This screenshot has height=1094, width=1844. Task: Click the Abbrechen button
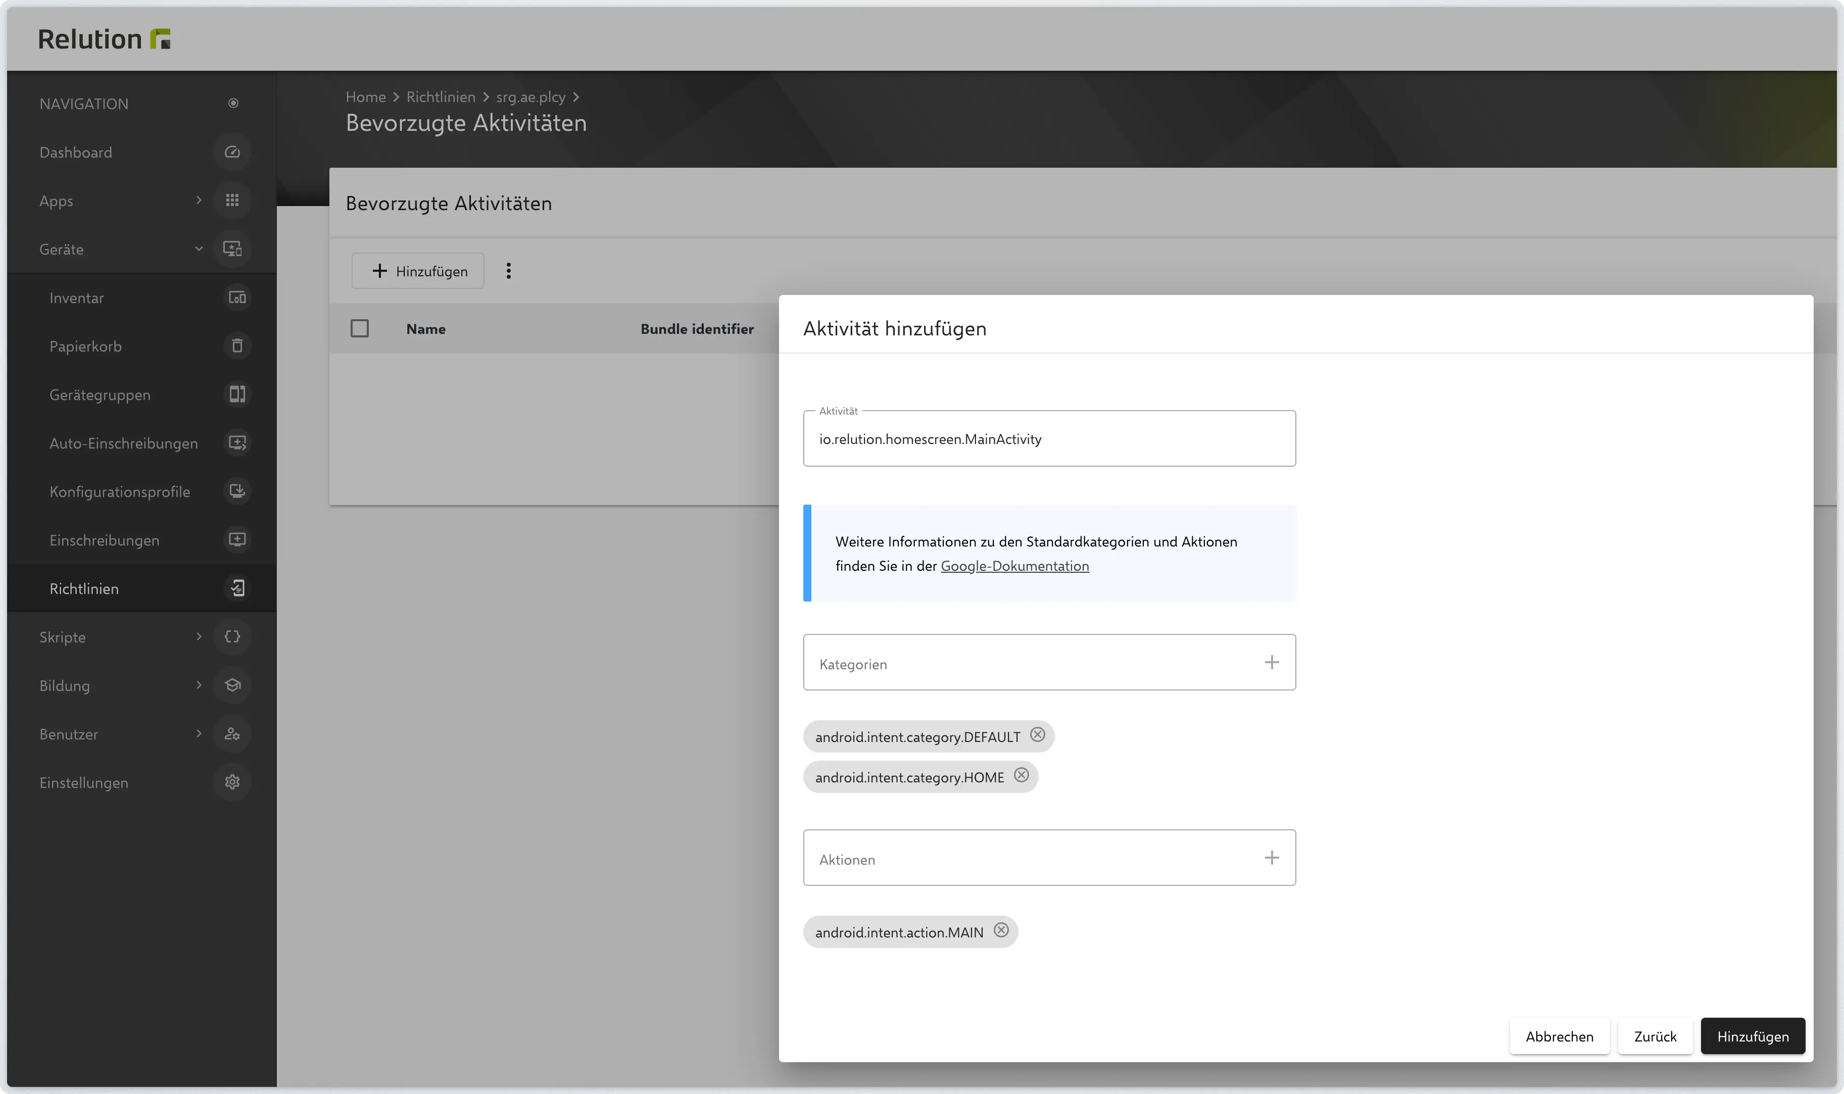coord(1559,1036)
